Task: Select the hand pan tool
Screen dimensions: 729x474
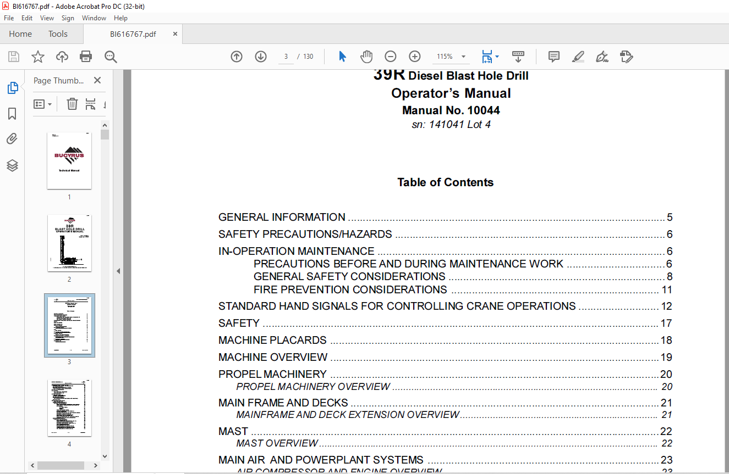Action: [366, 57]
